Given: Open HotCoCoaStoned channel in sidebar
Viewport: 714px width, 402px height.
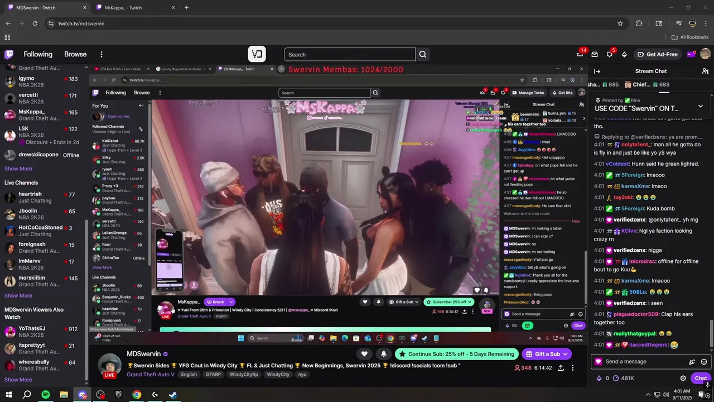Looking at the screenshot, I should pyautogui.click(x=42, y=231).
